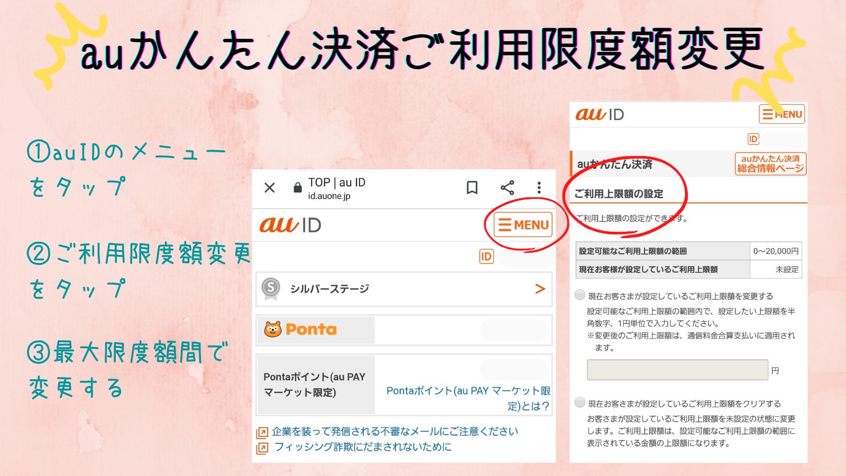Click the share icon next to the bookmark
Viewport: 846px width, 476px height.
(x=508, y=188)
